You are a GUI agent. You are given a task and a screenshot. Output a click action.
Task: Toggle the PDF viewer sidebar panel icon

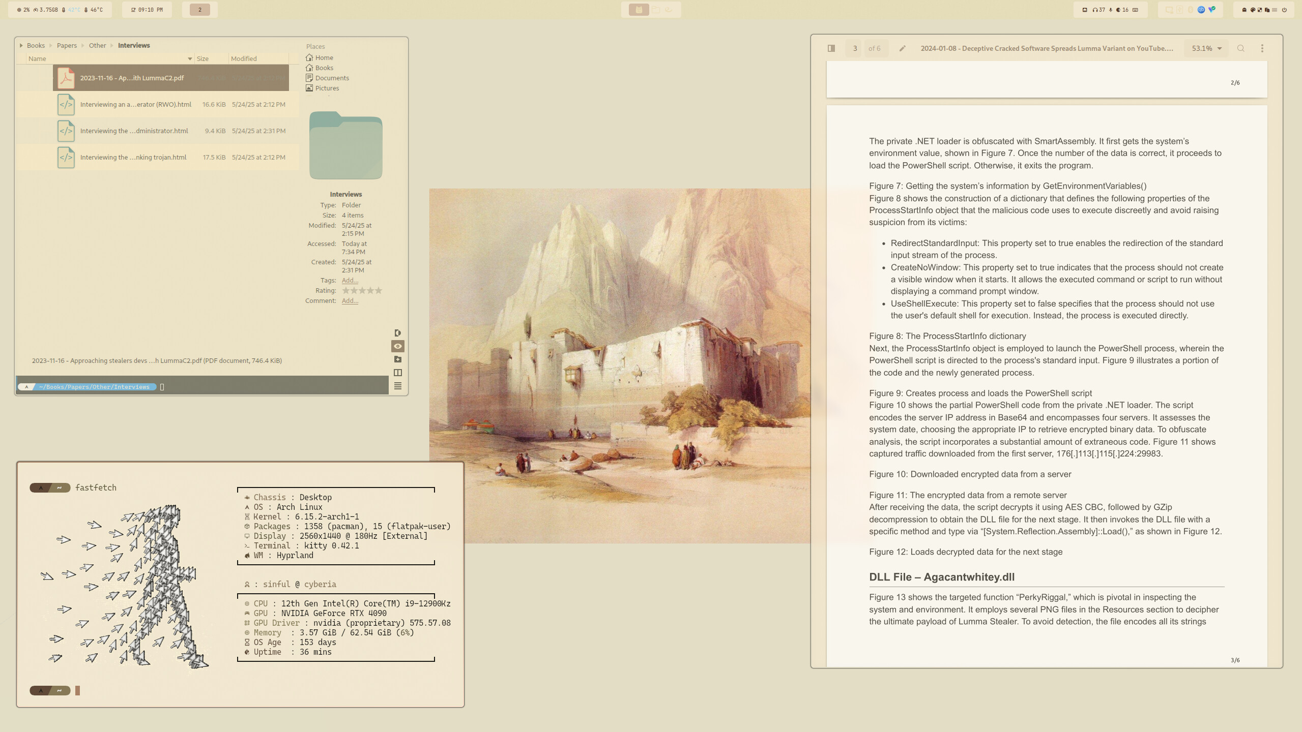831,48
